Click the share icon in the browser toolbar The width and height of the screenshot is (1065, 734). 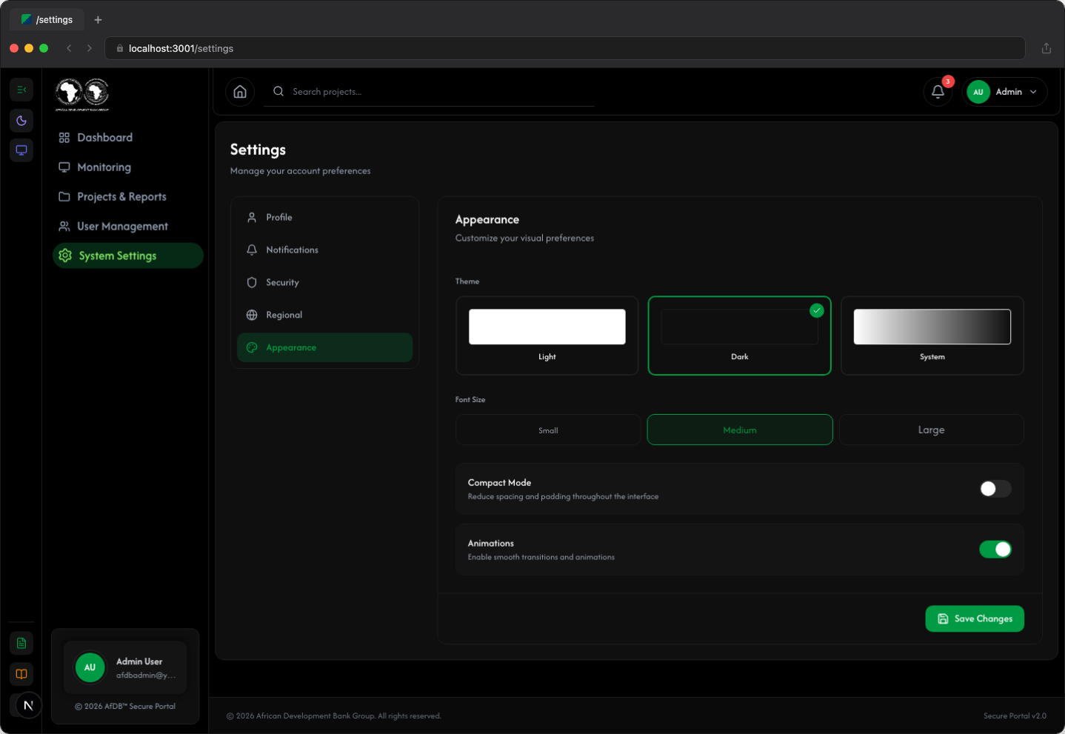(x=1046, y=48)
